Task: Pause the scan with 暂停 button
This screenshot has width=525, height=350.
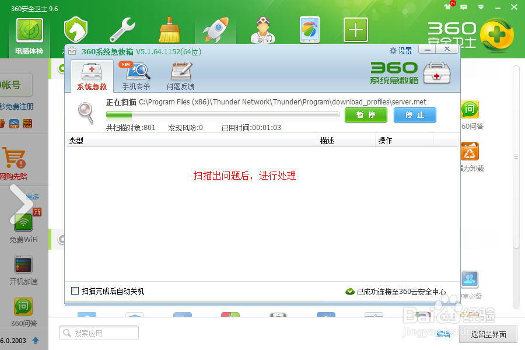Action: [366, 115]
